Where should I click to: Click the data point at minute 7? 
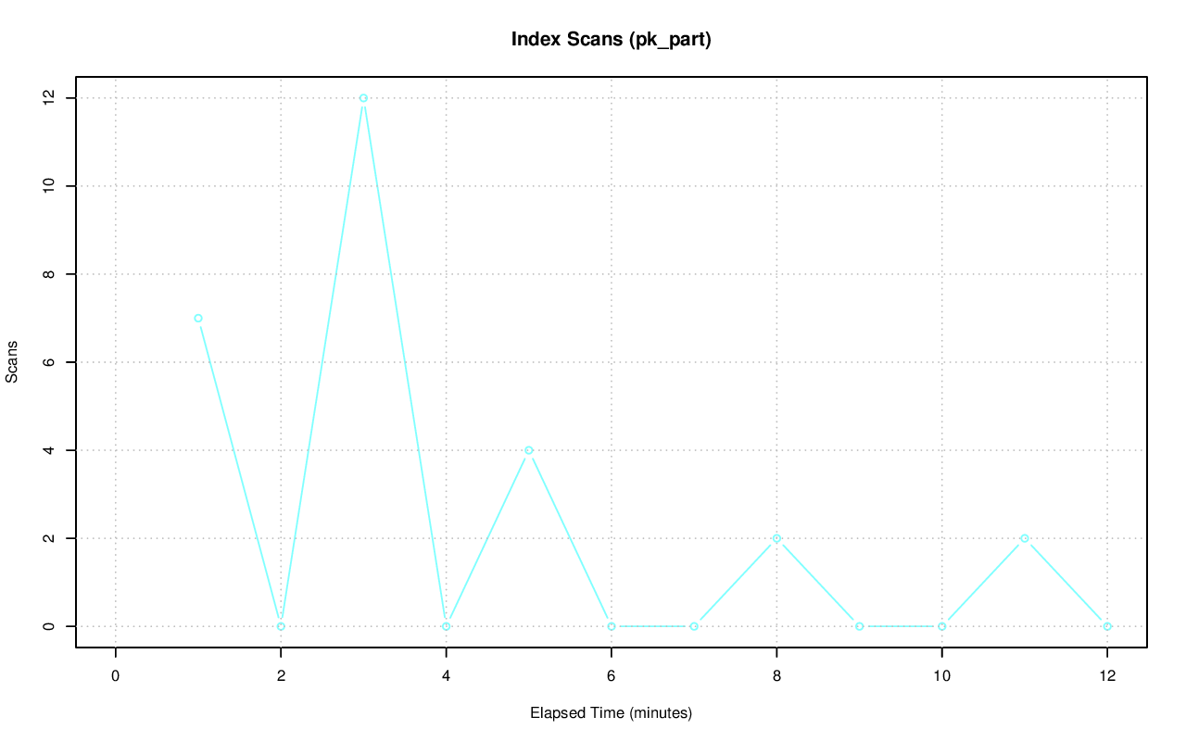point(694,626)
